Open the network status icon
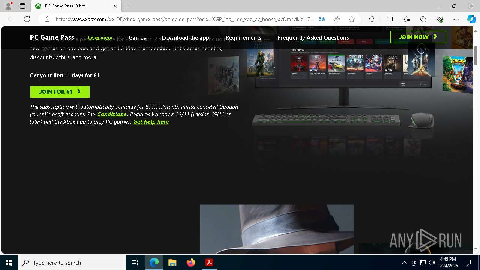Image resolution: width=480 pixels, height=270 pixels. click(423, 262)
